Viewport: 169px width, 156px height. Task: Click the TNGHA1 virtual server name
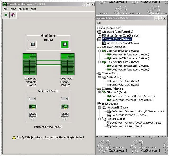pos(48,40)
